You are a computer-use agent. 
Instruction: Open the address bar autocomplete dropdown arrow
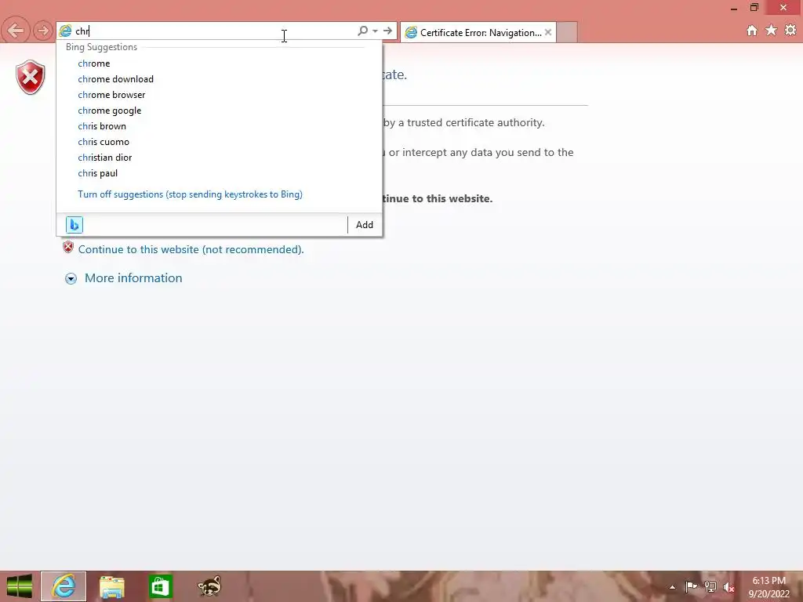click(x=376, y=31)
